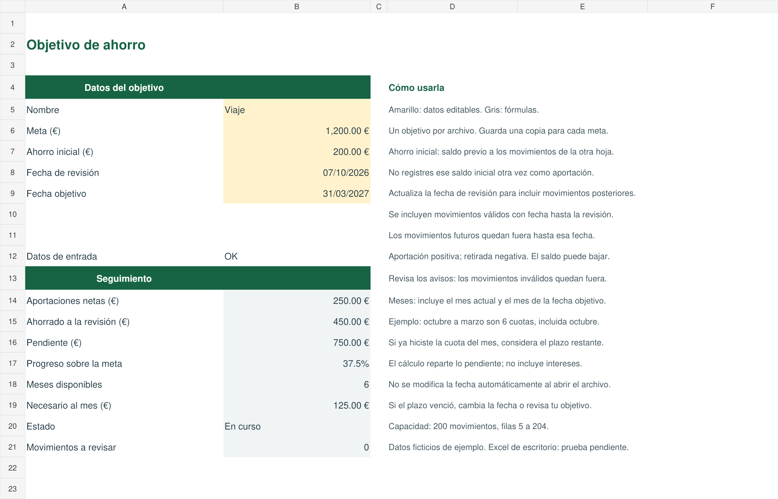Select the note 'Capacidad: 200 movimientos, filas 5 a 204.'

pos(469,426)
